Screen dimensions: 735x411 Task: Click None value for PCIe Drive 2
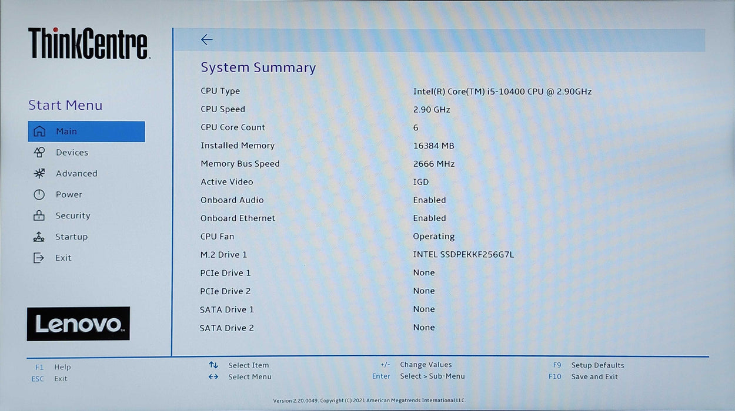pyautogui.click(x=424, y=291)
